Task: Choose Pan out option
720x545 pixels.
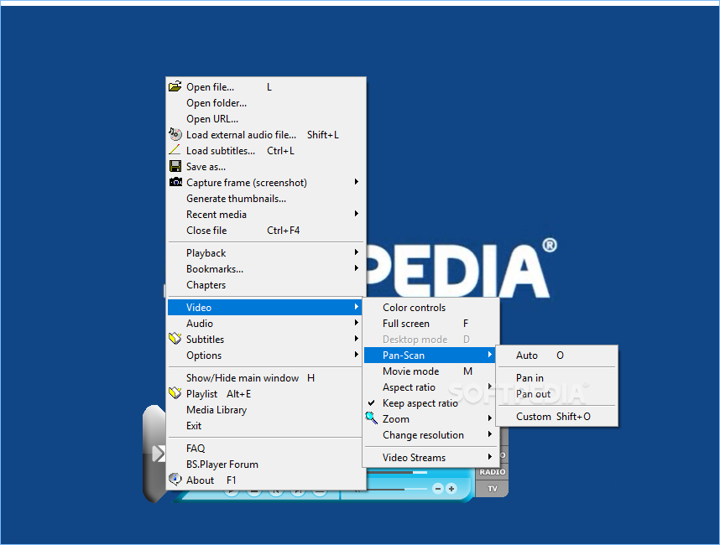Action: pyautogui.click(x=556, y=393)
